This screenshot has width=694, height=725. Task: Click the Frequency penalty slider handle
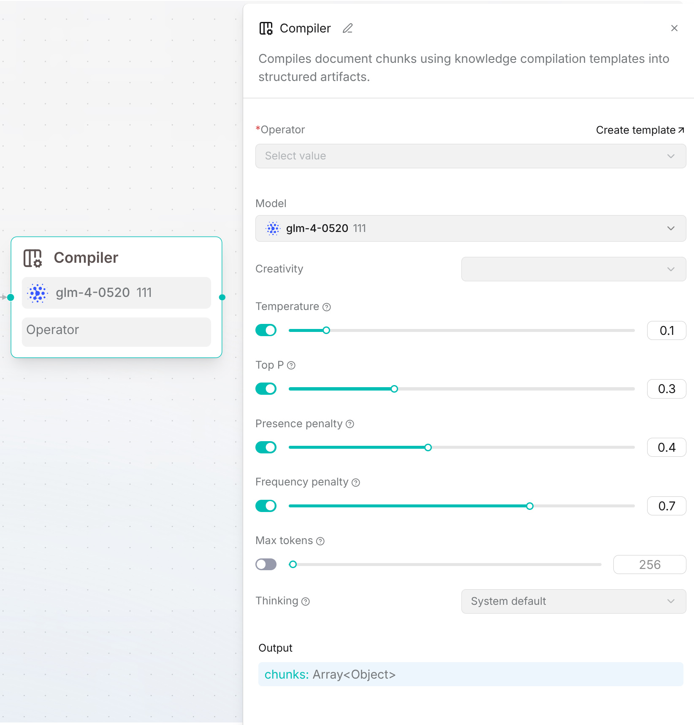[530, 506]
